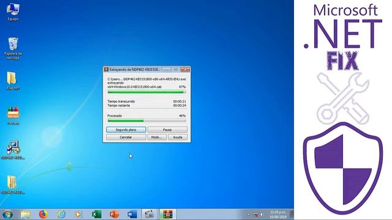392x220 pixels.
Task: Open the volume speaker tray icon
Action: (262, 215)
